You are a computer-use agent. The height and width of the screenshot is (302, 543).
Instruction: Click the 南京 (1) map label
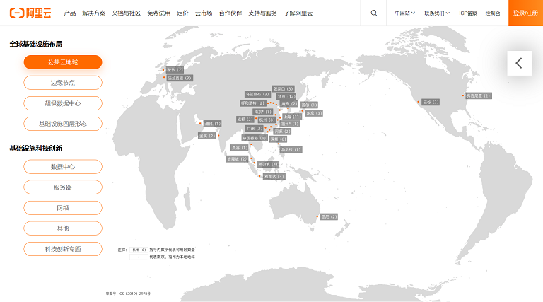[263, 112]
